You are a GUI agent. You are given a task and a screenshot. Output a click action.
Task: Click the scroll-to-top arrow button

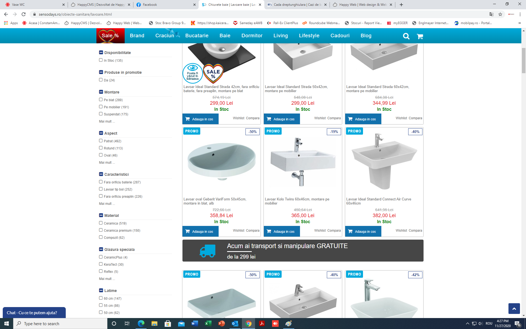(514, 308)
